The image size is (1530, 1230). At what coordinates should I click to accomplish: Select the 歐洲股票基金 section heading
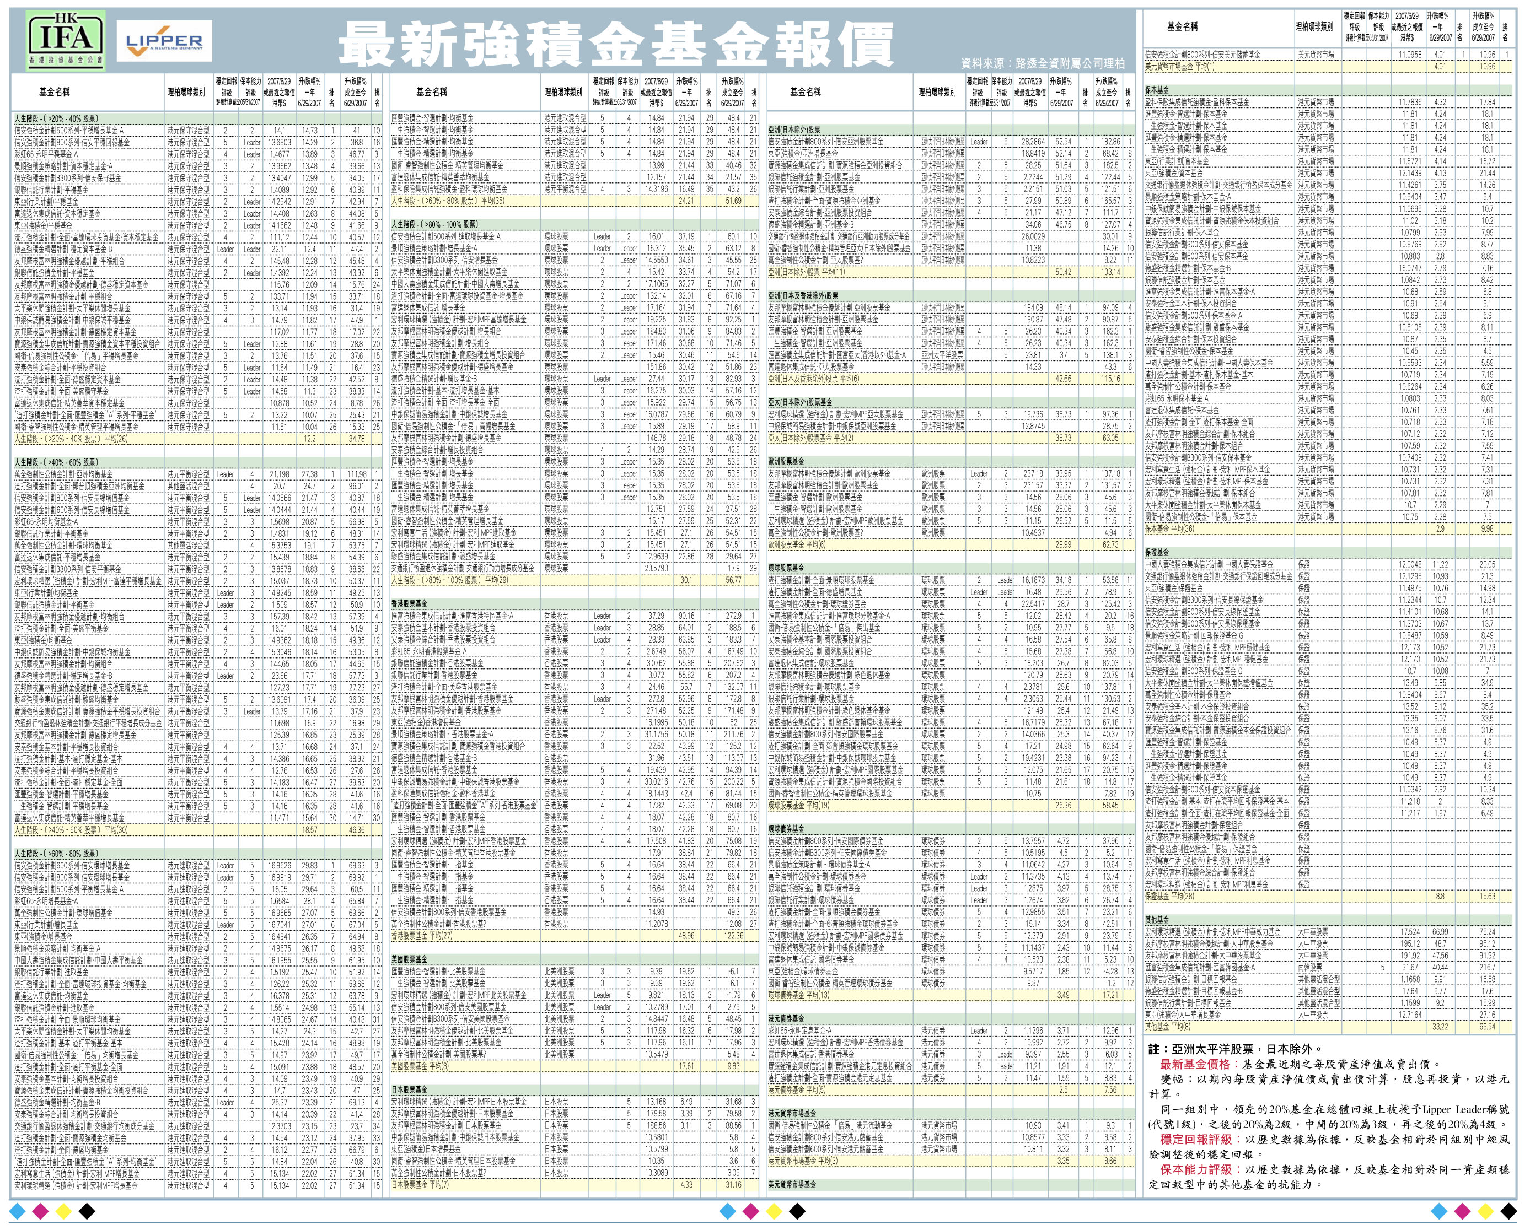(786, 462)
